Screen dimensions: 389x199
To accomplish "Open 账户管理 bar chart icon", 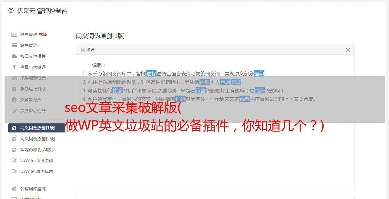I will click(14, 34).
